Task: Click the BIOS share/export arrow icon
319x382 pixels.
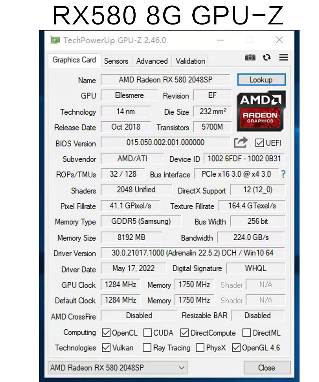Action: click(241, 142)
